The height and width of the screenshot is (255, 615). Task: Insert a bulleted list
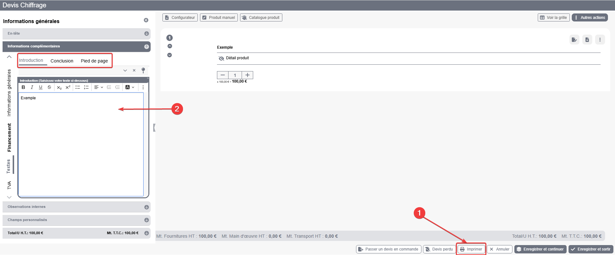[x=78, y=87]
